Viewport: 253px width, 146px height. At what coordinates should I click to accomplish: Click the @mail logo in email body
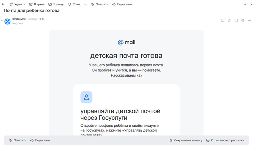coord(126,42)
